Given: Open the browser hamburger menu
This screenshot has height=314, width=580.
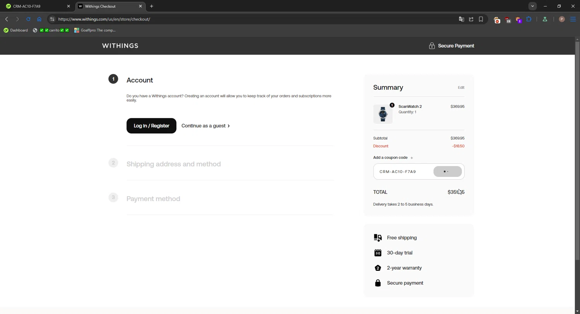Looking at the screenshot, I should pyautogui.click(x=573, y=19).
